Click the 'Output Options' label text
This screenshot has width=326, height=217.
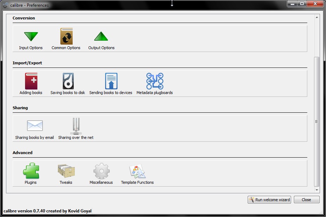click(101, 48)
